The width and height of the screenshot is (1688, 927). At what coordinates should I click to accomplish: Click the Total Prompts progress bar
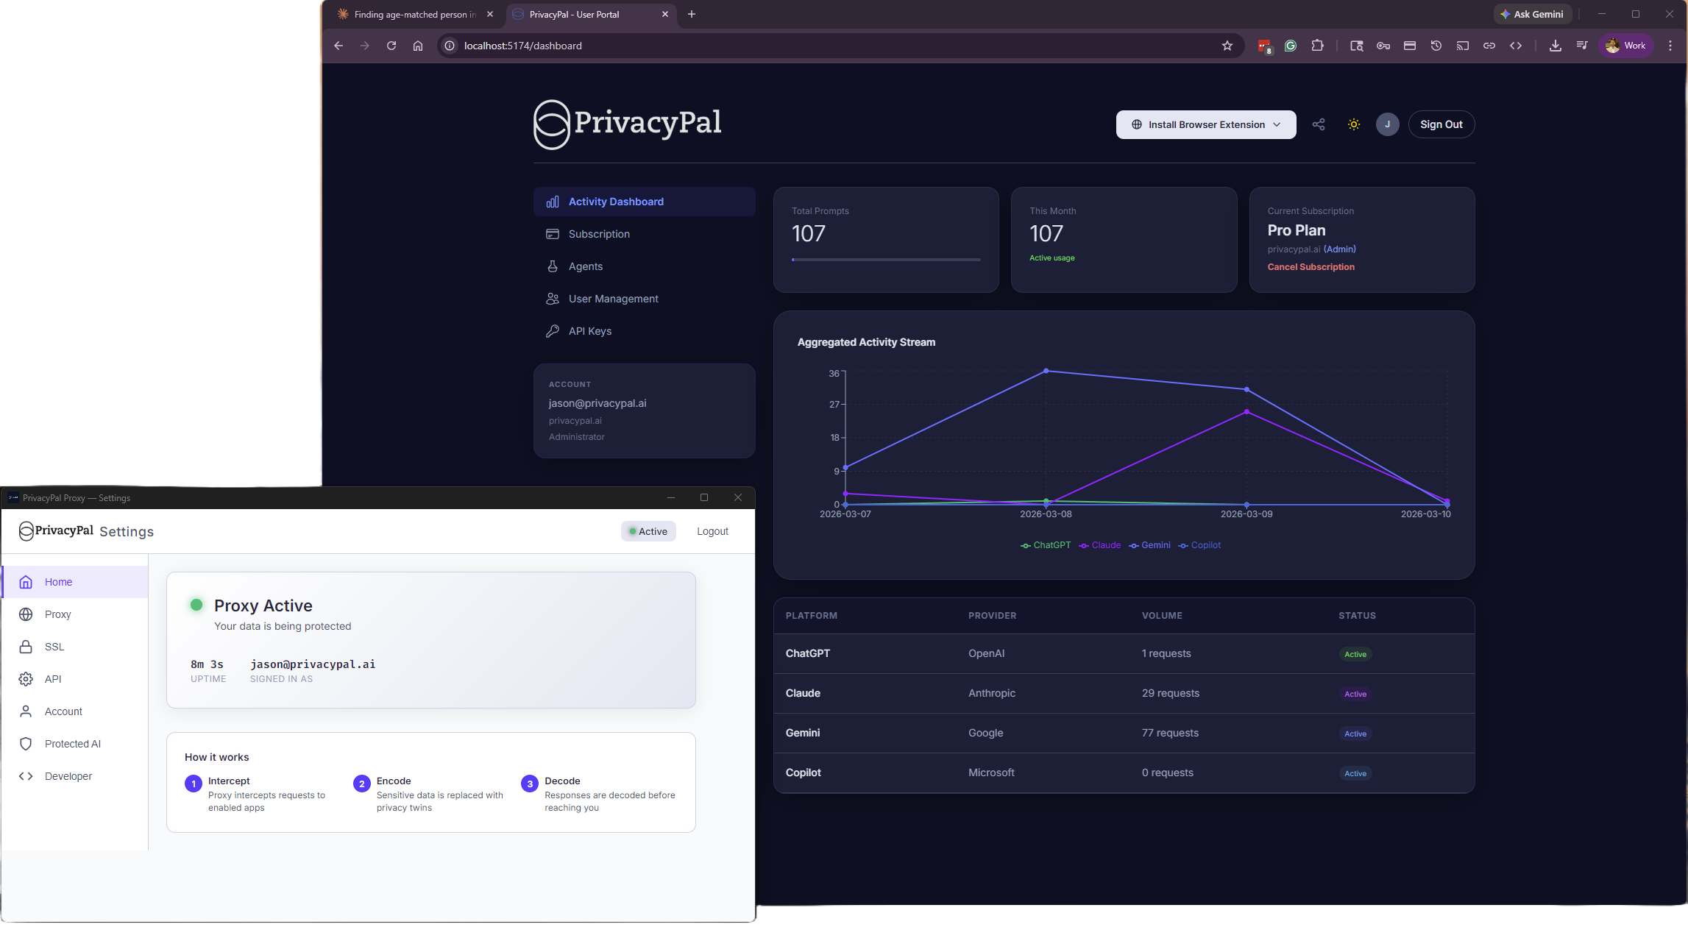click(x=886, y=260)
